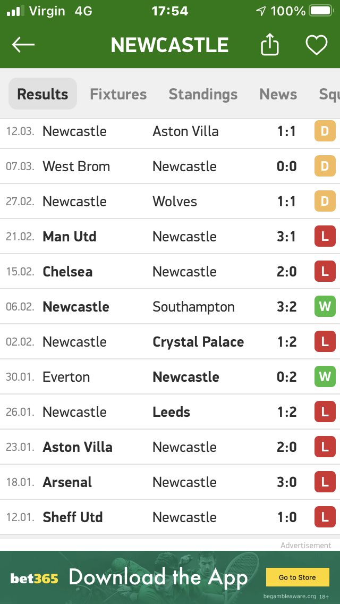This screenshot has height=604, width=340.
Task: Tap the W badge on Everton row
Action: coord(325,376)
